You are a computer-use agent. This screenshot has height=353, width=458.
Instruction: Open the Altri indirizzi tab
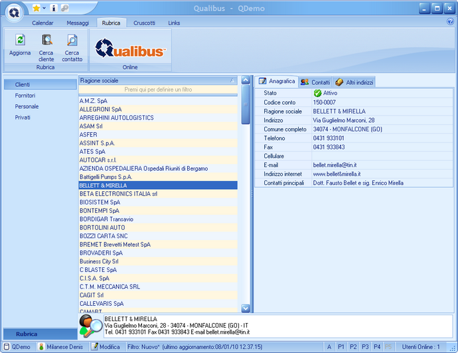(354, 82)
